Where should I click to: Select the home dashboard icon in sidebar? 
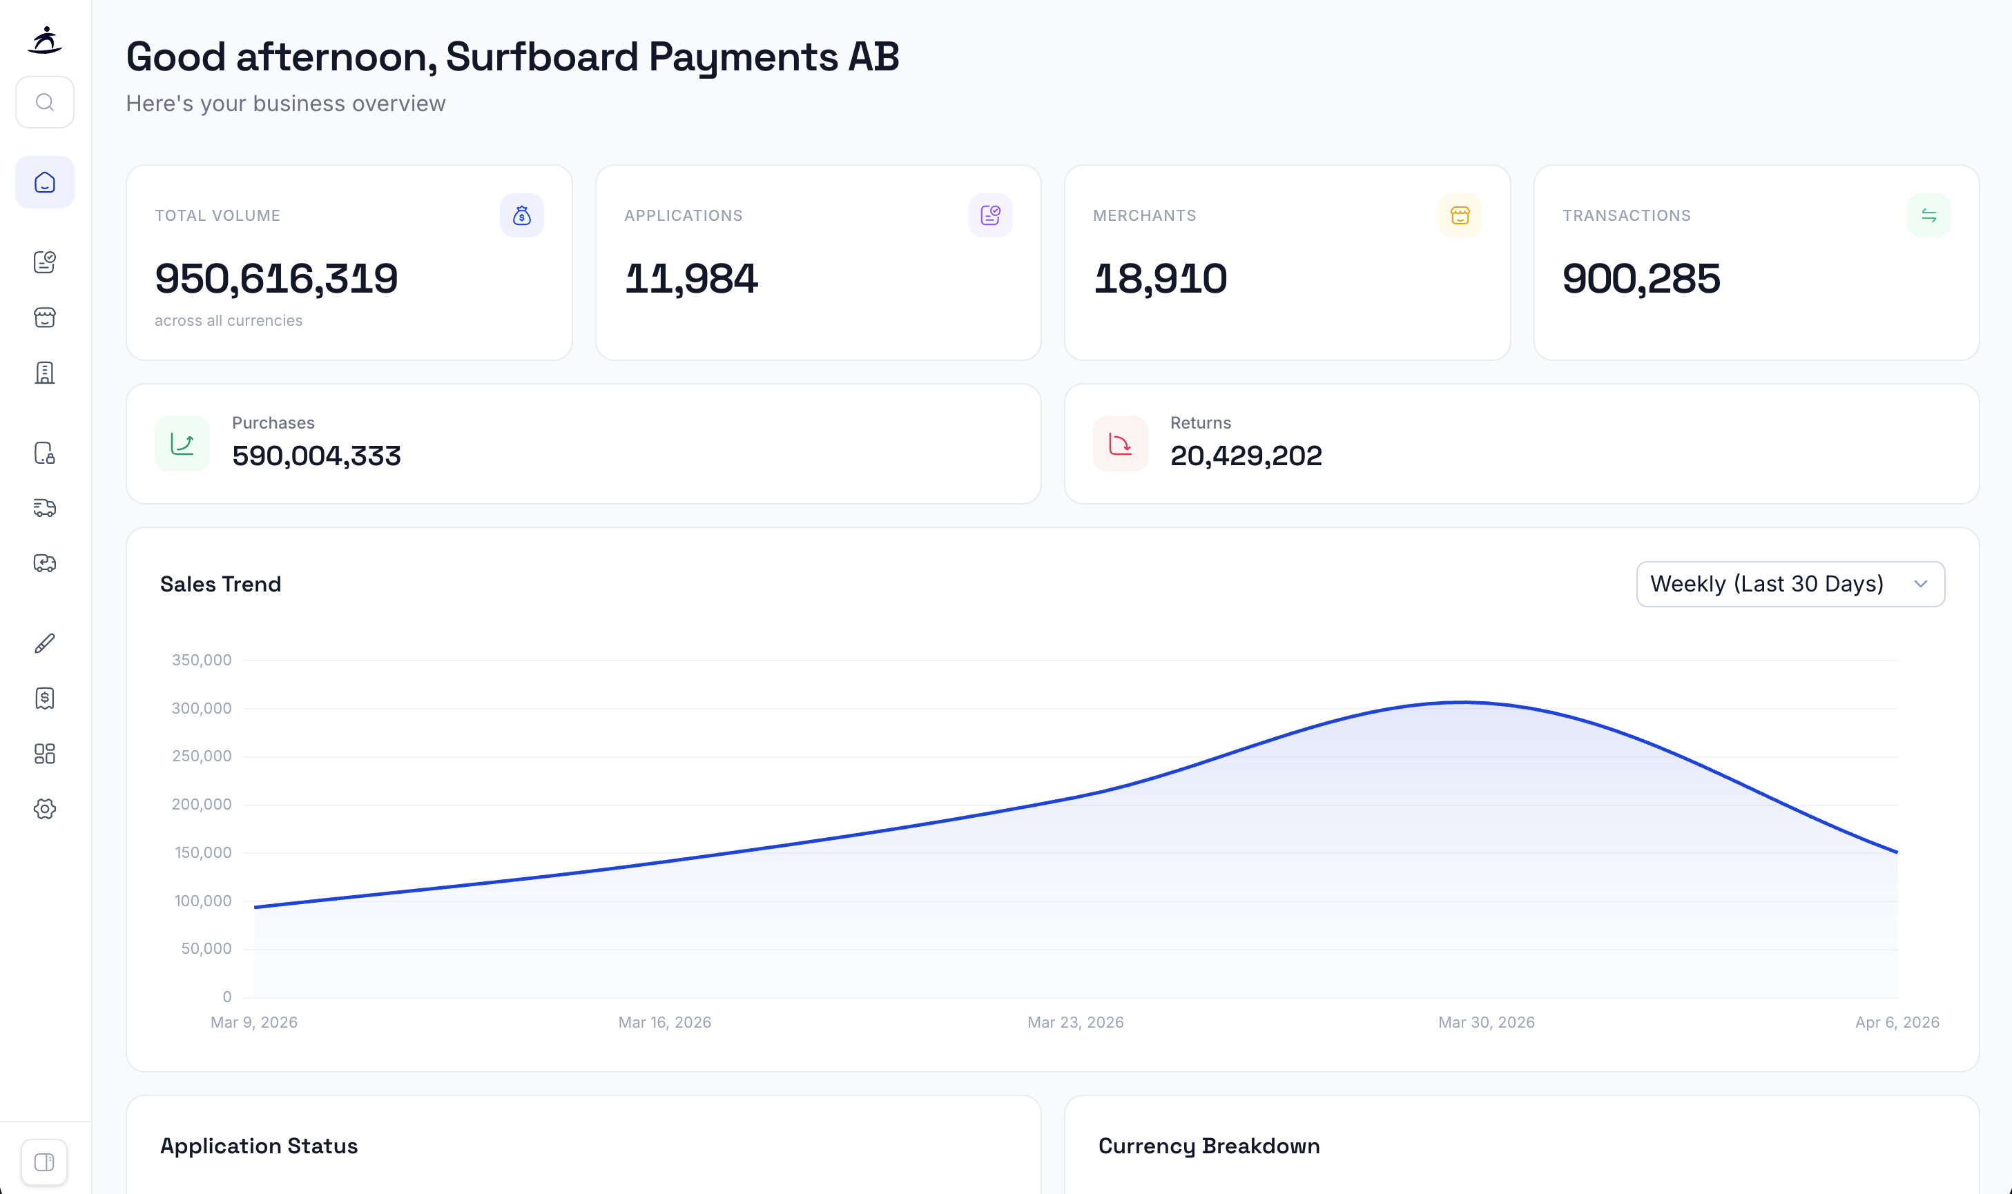point(45,182)
